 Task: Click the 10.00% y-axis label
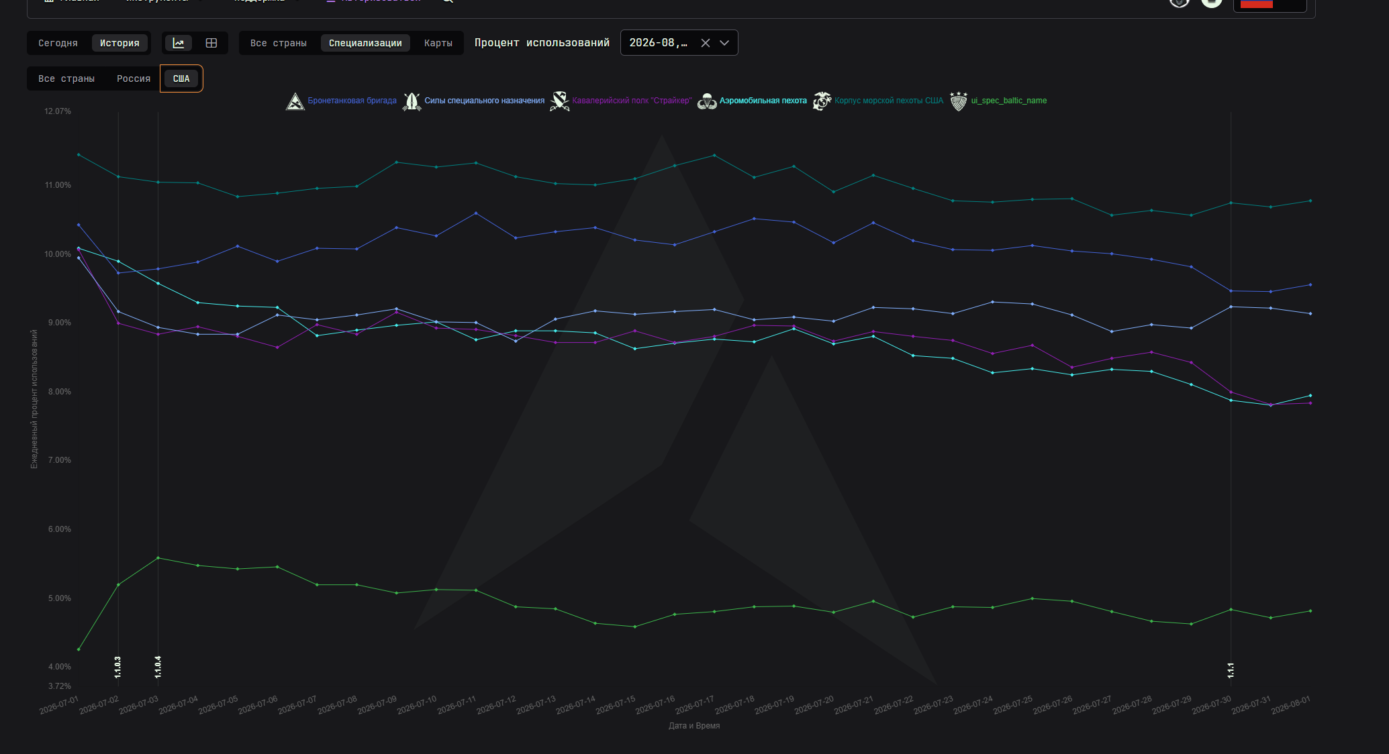58,254
